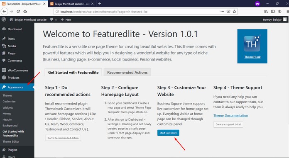Click the Dashboard gauge icon in sidebar
The image size is (289, 158).
coord(4,29)
